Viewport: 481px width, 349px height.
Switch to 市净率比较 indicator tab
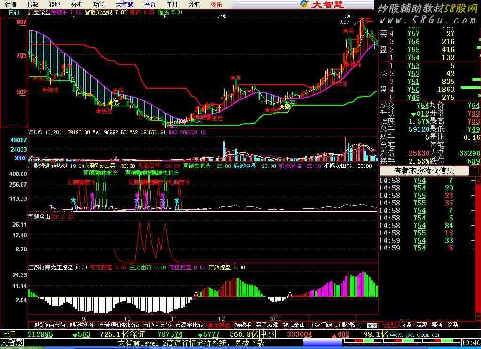click(x=157, y=325)
